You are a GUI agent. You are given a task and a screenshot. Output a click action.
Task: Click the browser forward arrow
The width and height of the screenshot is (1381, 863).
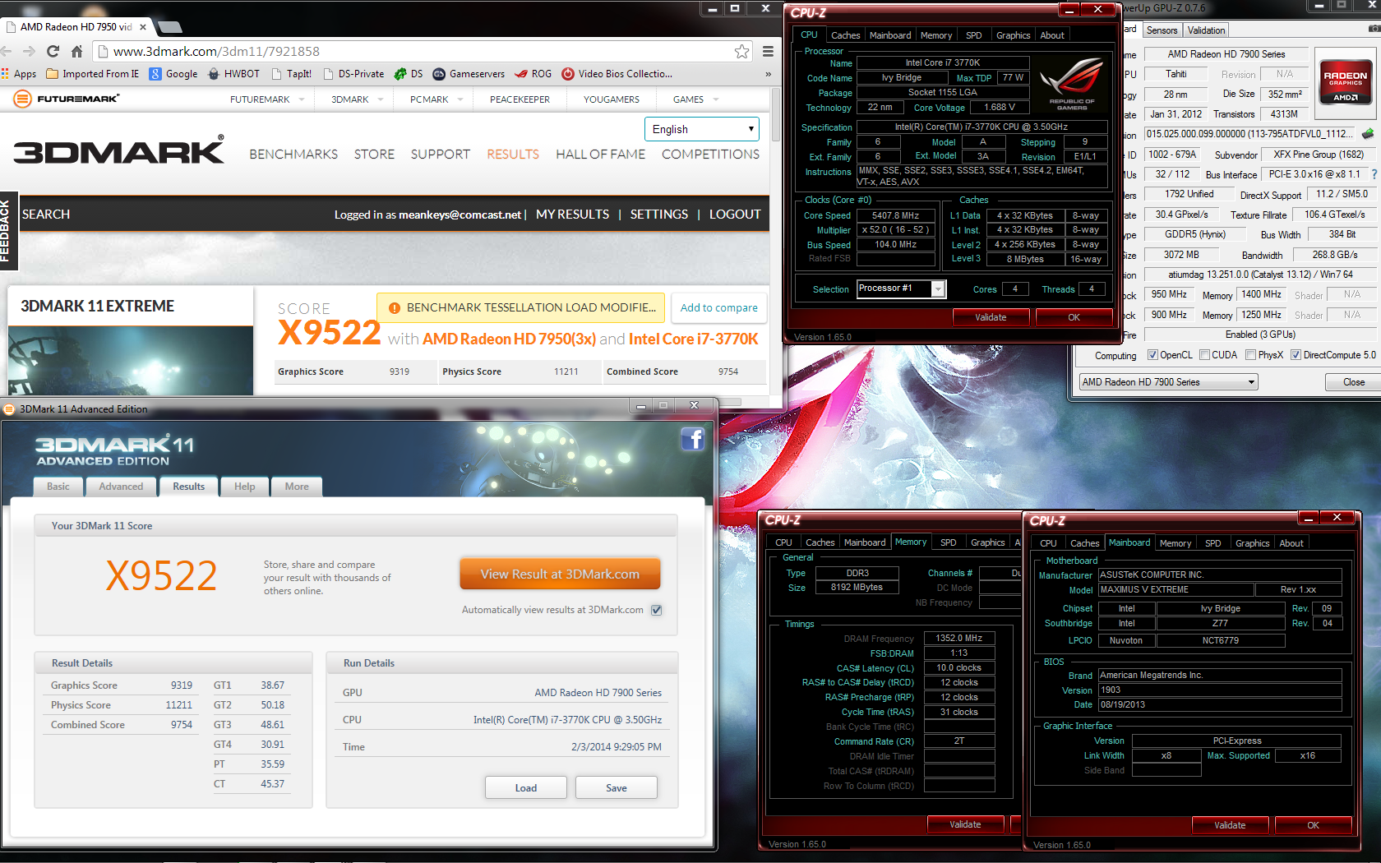coord(30,51)
